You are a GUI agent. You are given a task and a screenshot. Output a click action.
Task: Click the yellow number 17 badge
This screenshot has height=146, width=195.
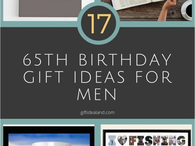[99, 24]
